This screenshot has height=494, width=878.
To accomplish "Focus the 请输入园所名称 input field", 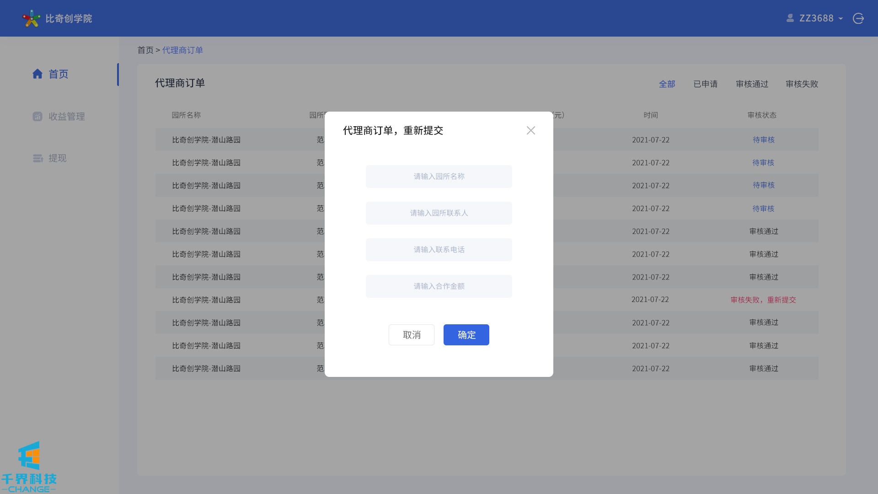I will 439,177.
